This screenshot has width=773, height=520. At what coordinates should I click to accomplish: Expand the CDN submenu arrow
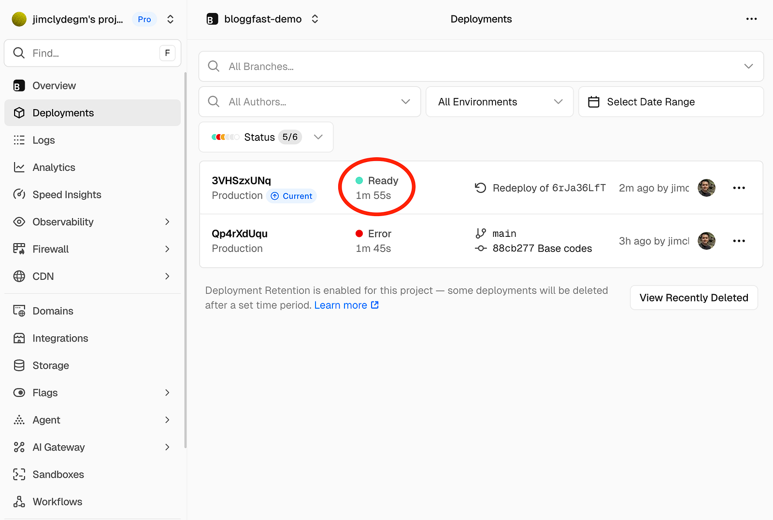click(167, 276)
